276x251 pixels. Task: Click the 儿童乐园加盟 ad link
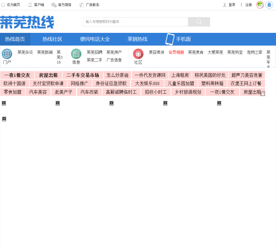click(x=181, y=83)
